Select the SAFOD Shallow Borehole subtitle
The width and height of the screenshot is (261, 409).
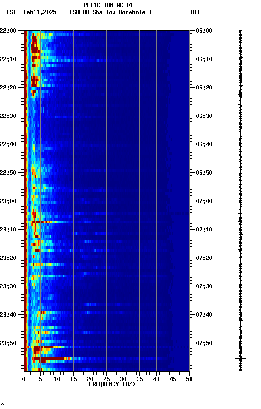coord(111,12)
